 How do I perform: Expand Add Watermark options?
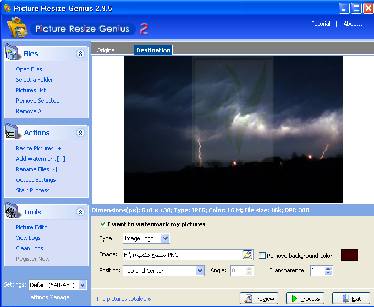tap(40, 159)
